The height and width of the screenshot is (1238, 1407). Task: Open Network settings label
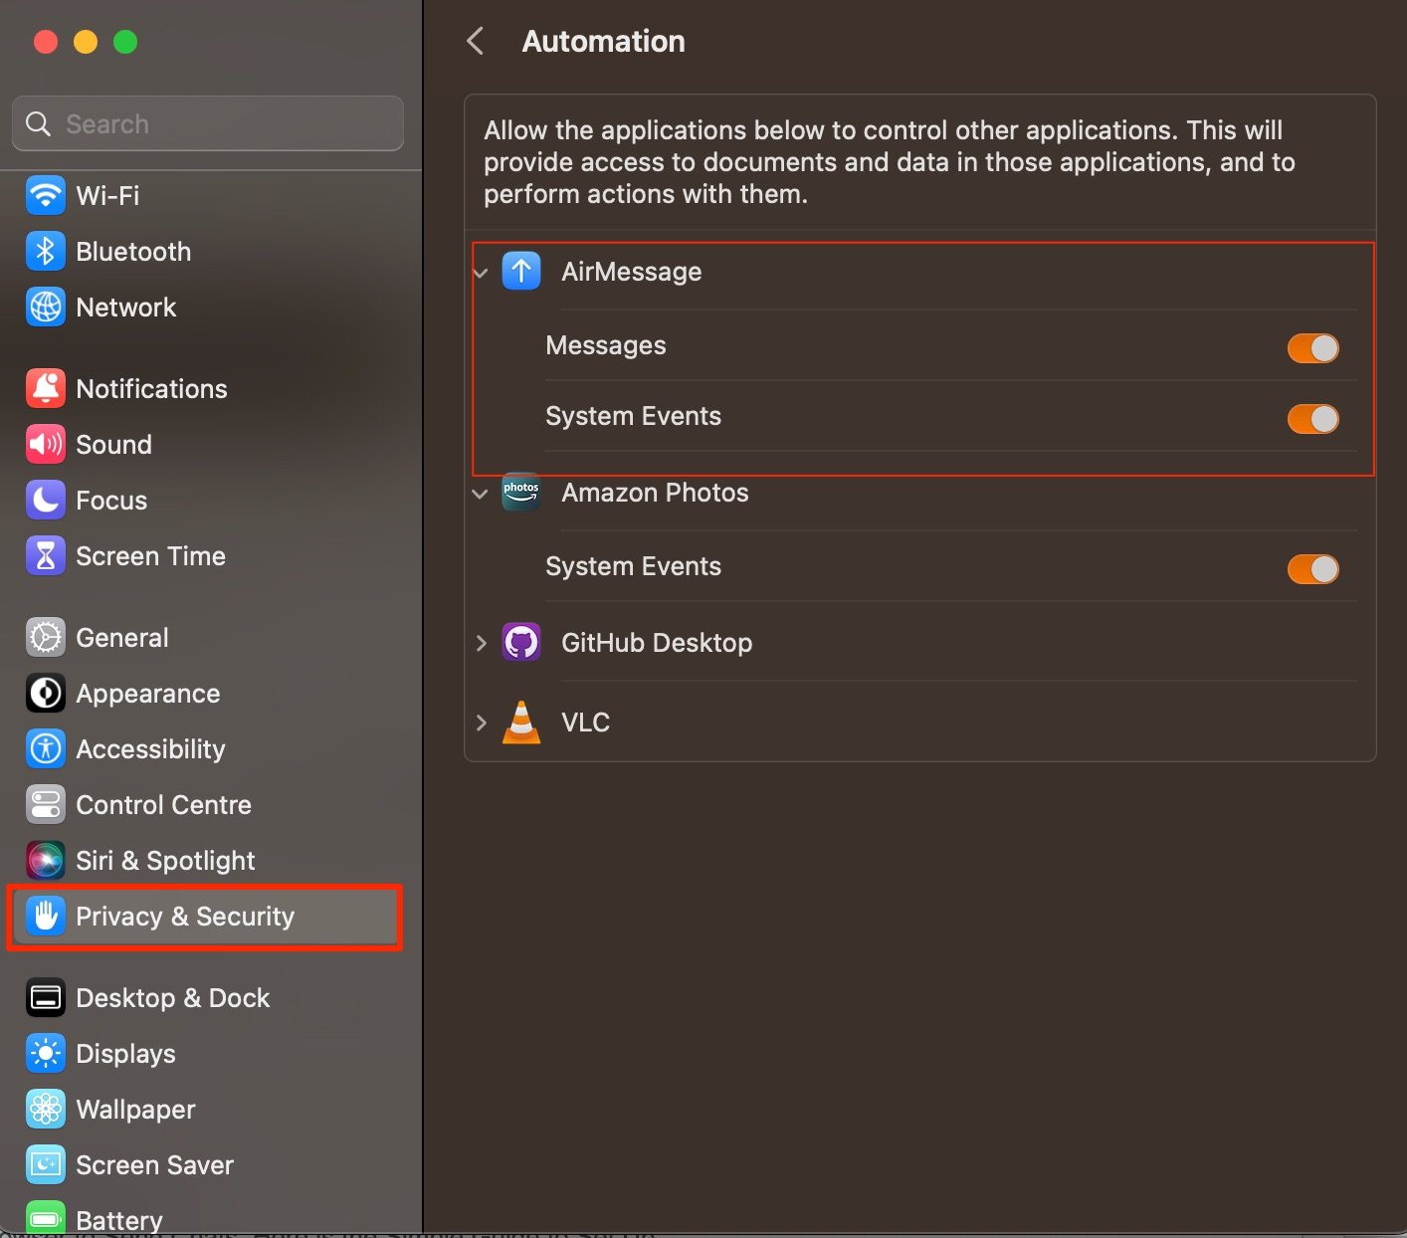(x=126, y=307)
